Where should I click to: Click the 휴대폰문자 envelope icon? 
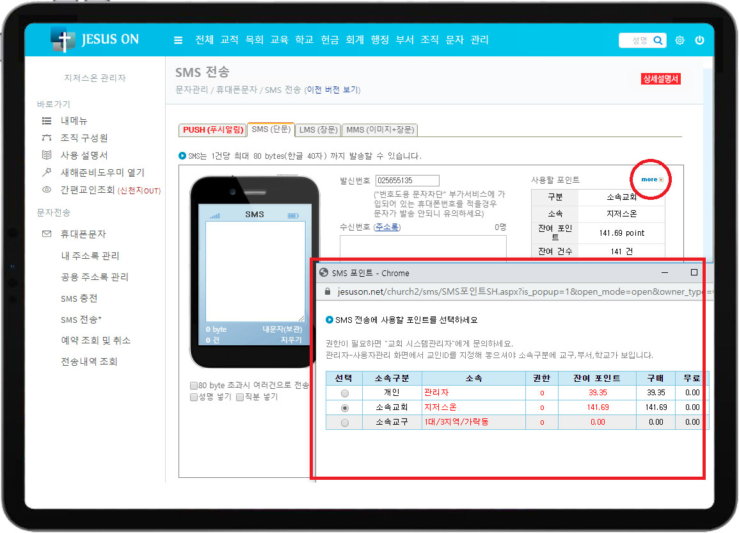pos(46,234)
